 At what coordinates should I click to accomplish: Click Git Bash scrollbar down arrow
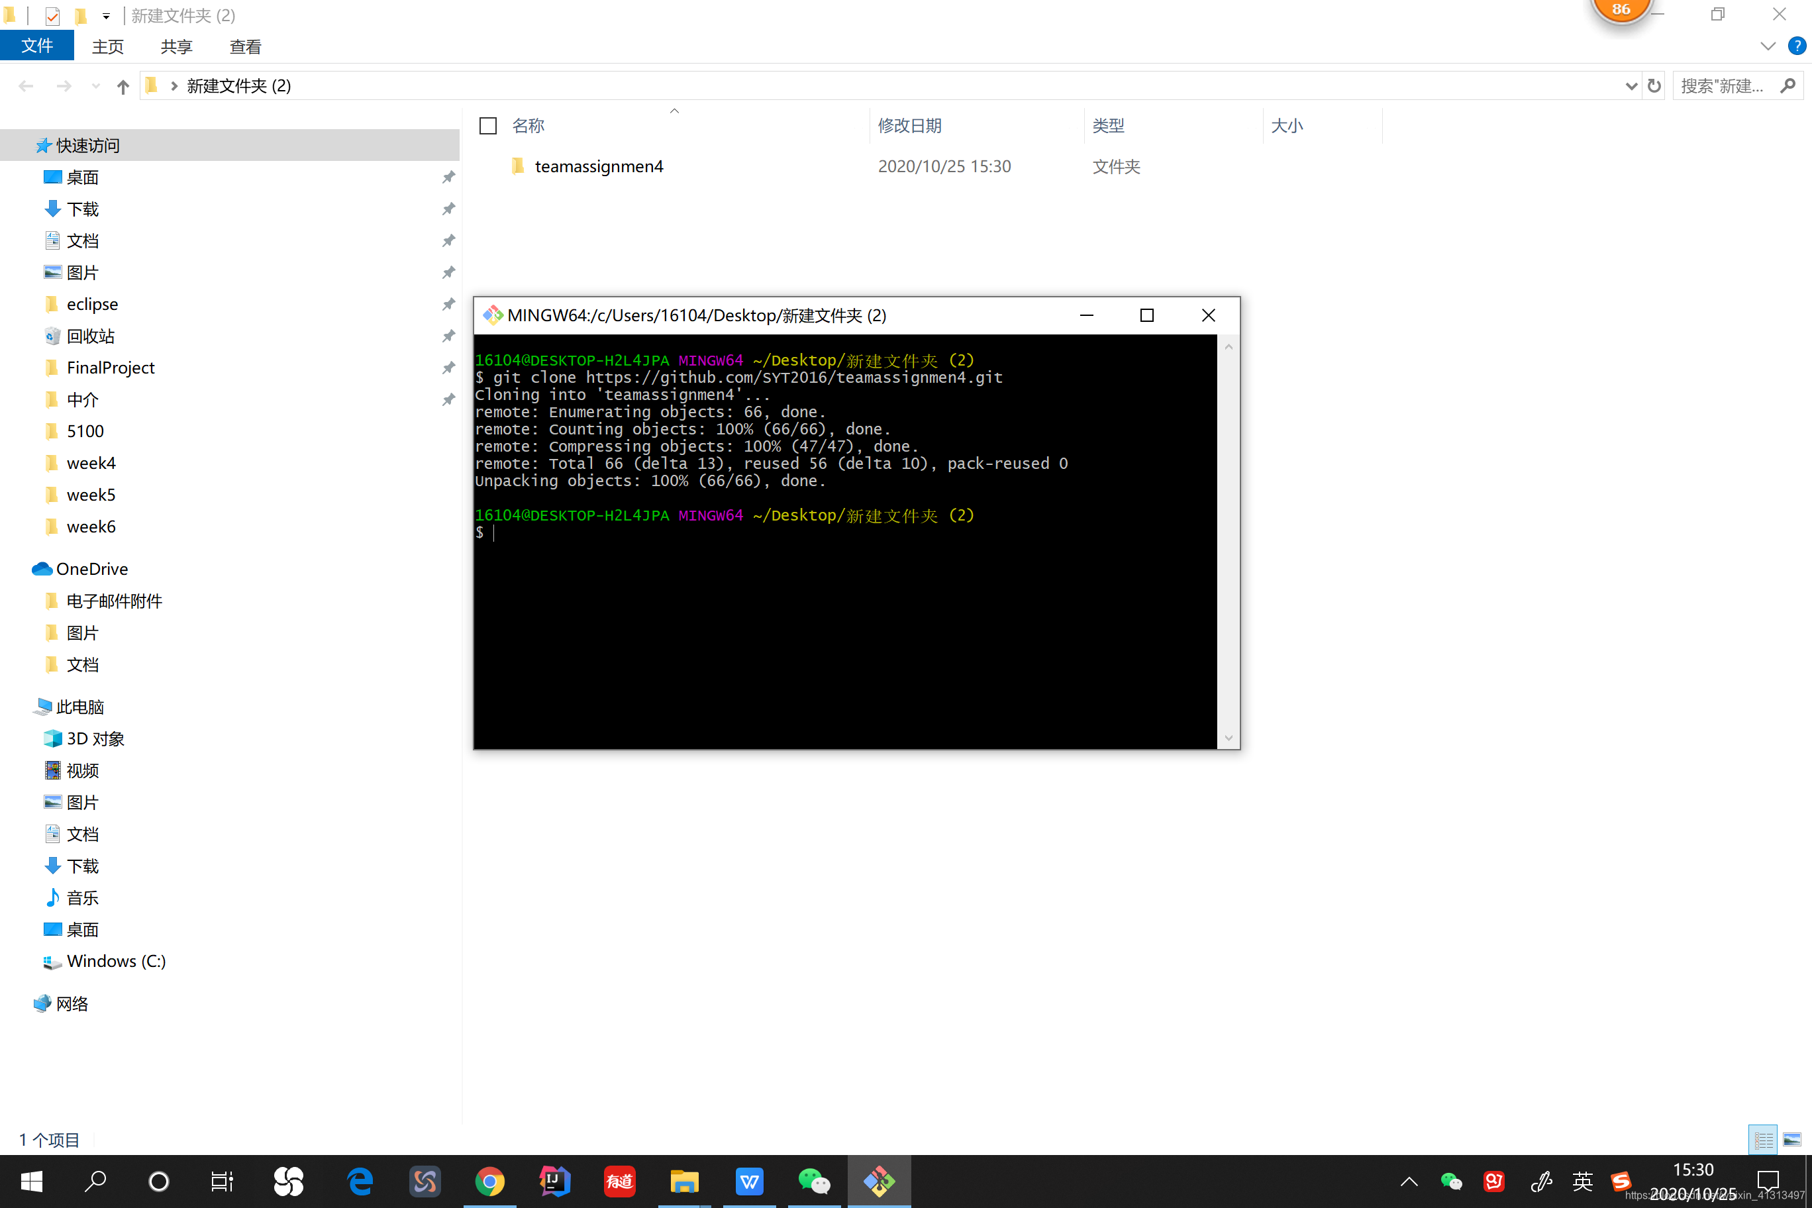tap(1228, 737)
